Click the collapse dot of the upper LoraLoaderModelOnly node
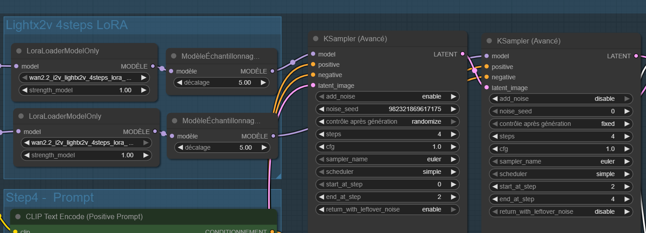The width and height of the screenshot is (646, 233). pyautogui.click(x=19, y=51)
